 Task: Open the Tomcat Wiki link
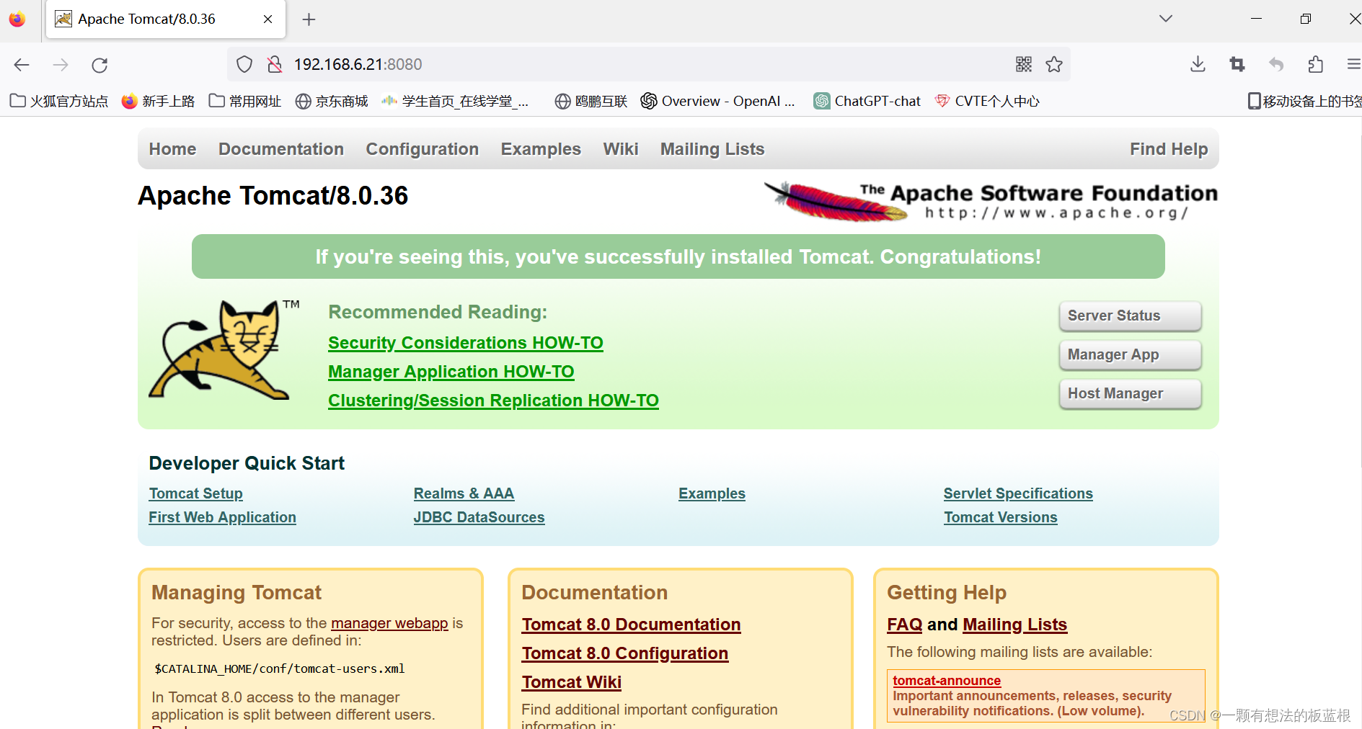pyautogui.click(x=572, y=682)
